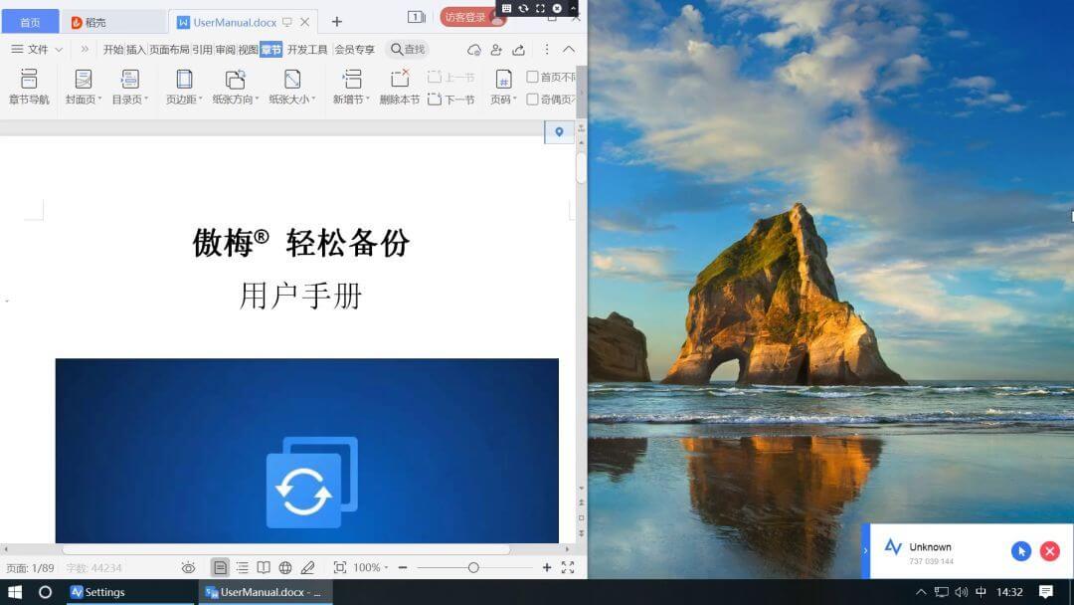Toggle eye-protection mode in the status bar

(188, 567)
